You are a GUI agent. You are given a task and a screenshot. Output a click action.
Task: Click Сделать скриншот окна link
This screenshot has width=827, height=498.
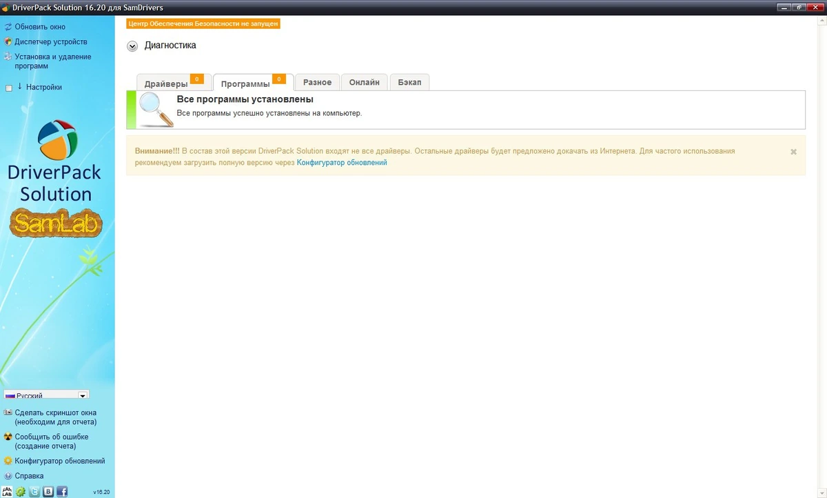click(x=56, y=417)
